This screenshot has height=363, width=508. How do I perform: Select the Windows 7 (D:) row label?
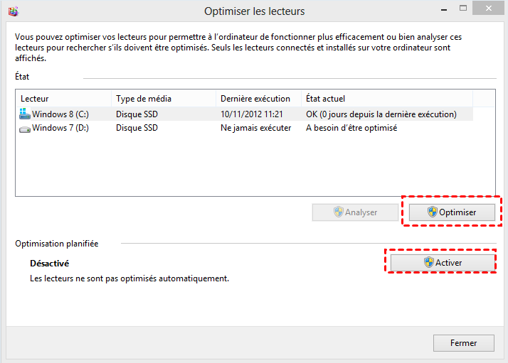click(x=60, y=128)
